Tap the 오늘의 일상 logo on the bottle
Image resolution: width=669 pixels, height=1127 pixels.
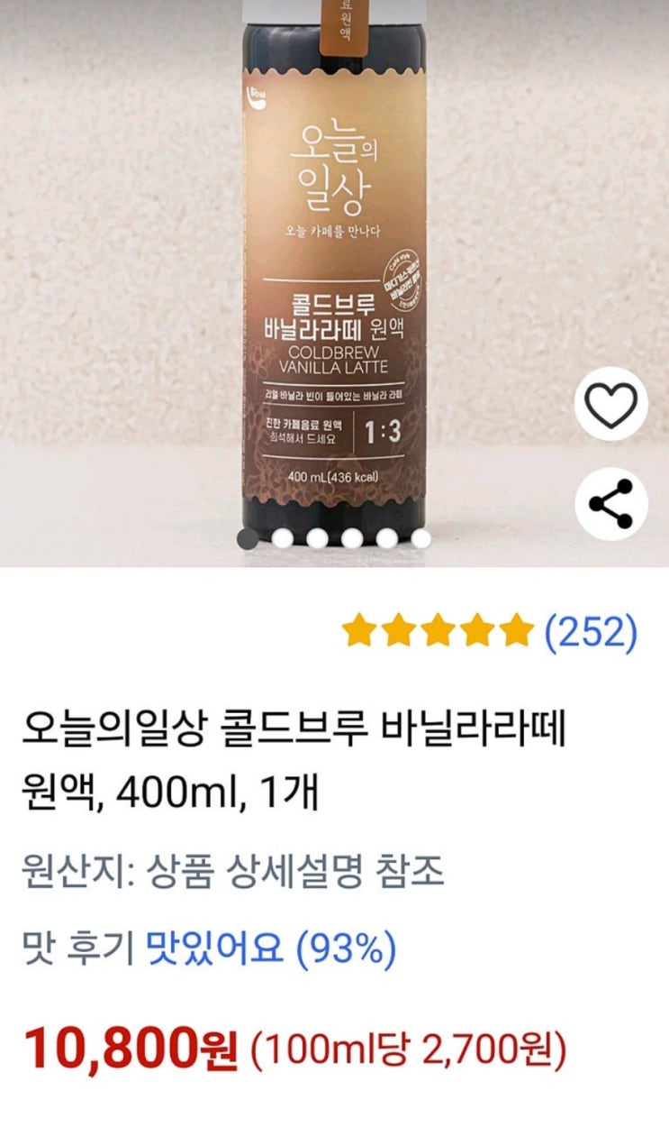pyautogui.click(x=336, y=172)
